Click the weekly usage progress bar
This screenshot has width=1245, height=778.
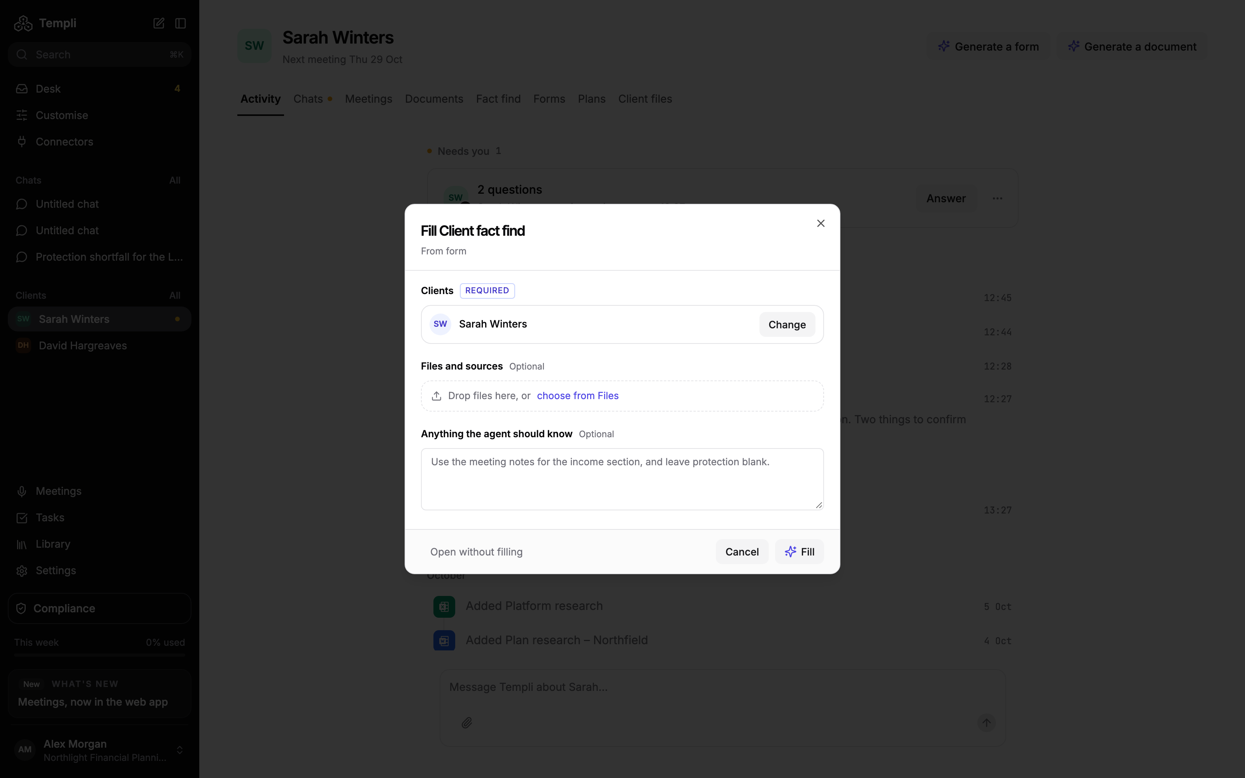coord(99,655)
